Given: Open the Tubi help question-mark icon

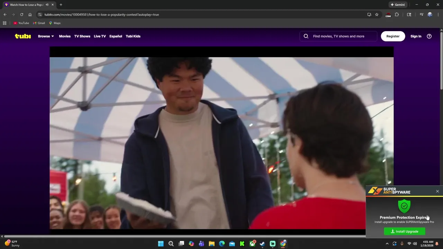Looking at the screenshot, I should point(429,36).
